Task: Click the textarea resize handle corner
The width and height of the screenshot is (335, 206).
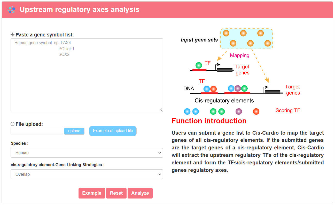Action: point(161,110)
